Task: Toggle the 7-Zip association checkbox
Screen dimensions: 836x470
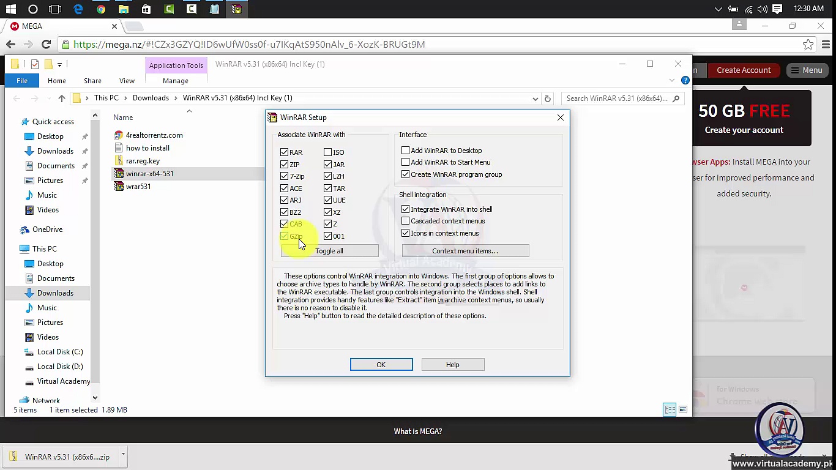Action: pyautogui.click(x=284, y=176)
